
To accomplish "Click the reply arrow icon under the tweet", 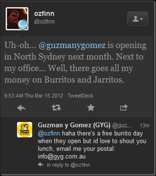I will coord(21,108).
